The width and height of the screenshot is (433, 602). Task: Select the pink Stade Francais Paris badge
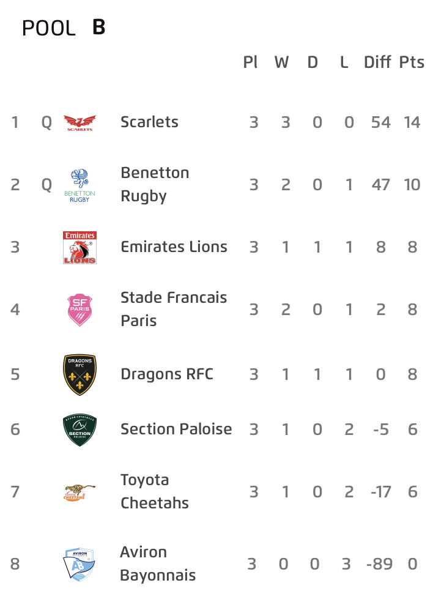coord(80,310)
